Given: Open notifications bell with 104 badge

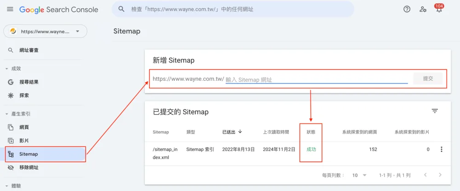Looking at the screenshot, I should tap(439, 9).
